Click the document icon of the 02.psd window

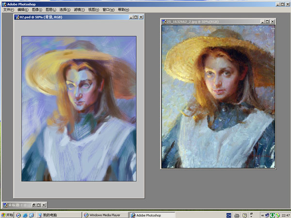click(x=17, y=17)
